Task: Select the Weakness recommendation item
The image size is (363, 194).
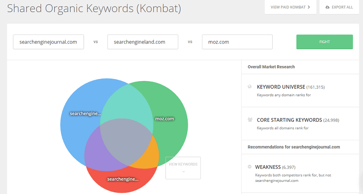Action: point(300,174)
